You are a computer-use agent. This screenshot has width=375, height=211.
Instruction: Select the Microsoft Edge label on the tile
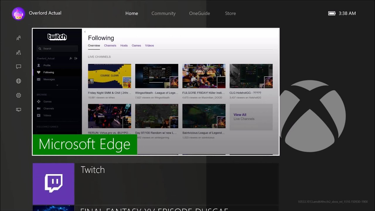coord(84,144)
